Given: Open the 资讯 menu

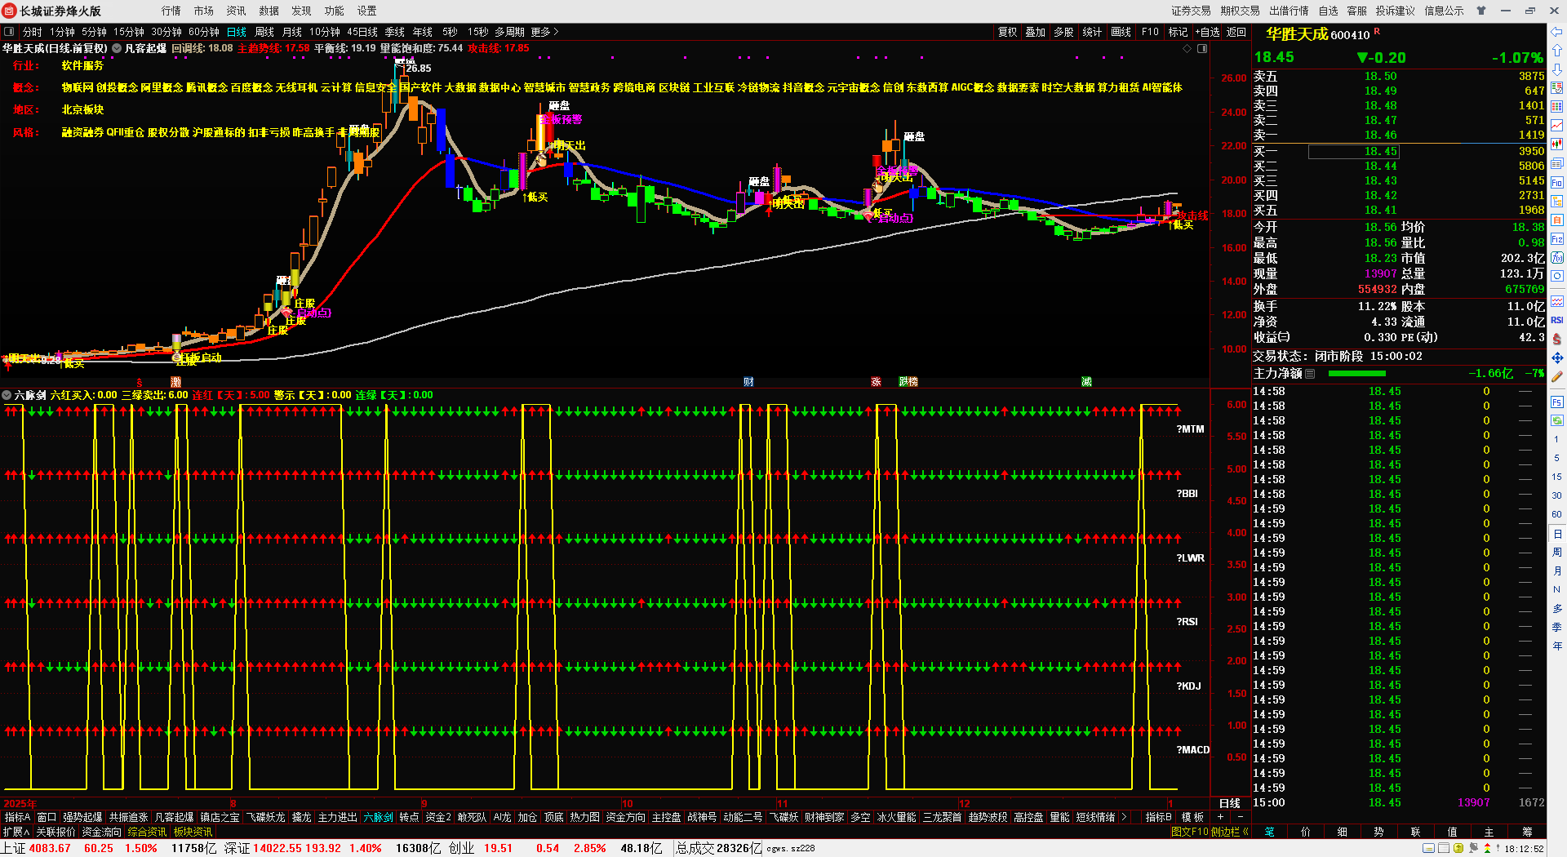Looking at the screenshot, I should pos(237,11).
